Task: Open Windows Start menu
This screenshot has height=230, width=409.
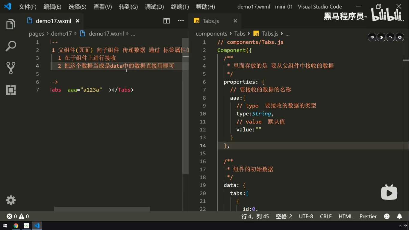Action: pos(5,226)
